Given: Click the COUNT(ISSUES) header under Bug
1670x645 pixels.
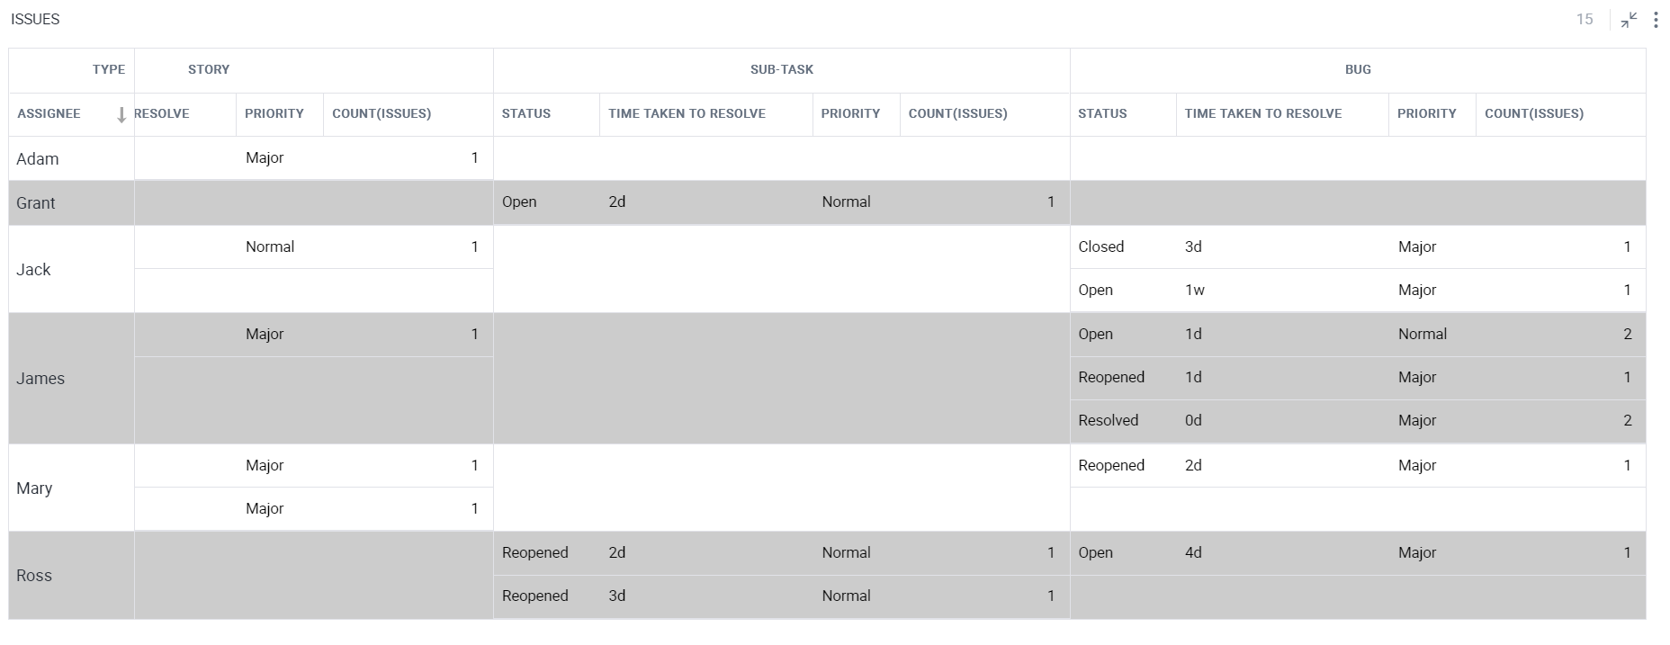Looking at the screenshot, I should coord(1534,113).
